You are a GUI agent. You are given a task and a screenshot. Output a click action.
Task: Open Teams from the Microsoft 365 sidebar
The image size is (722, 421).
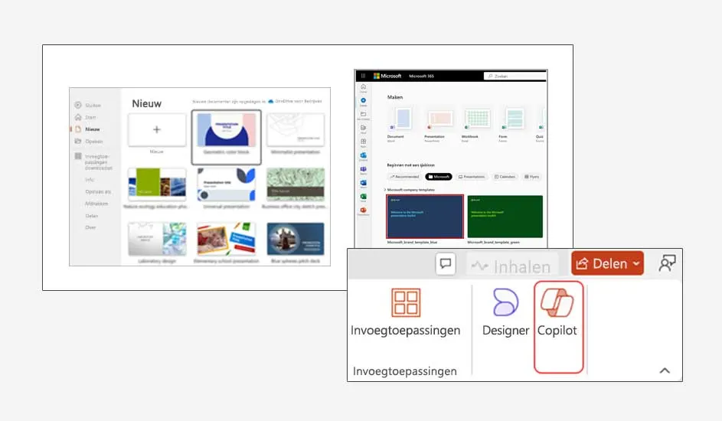click(363, 169)
